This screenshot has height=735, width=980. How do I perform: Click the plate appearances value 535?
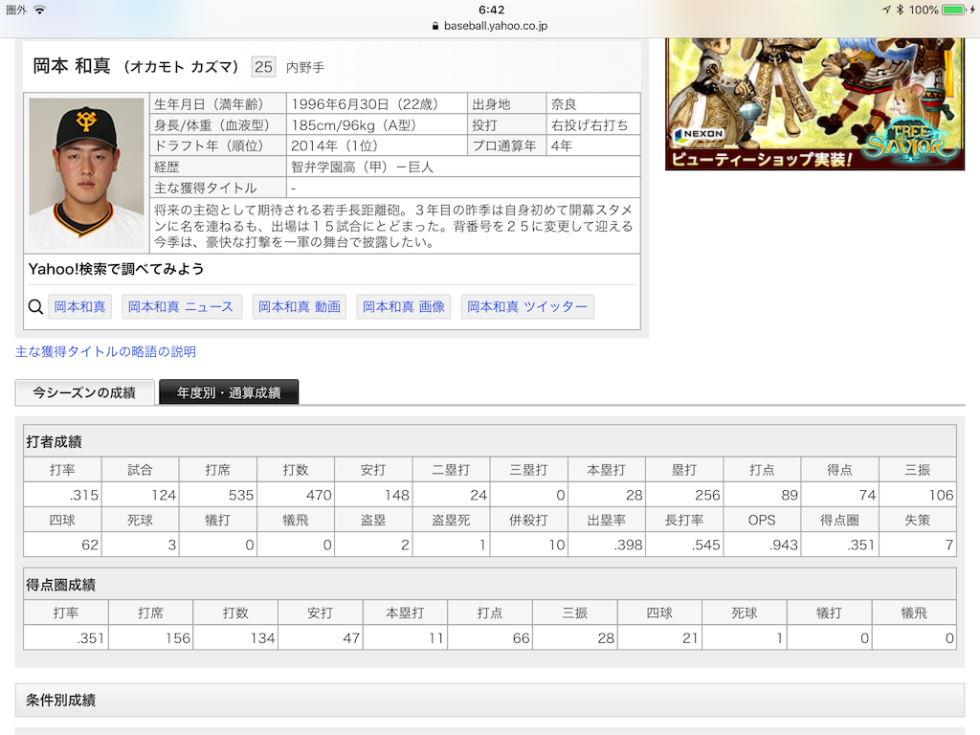(241, 495)
